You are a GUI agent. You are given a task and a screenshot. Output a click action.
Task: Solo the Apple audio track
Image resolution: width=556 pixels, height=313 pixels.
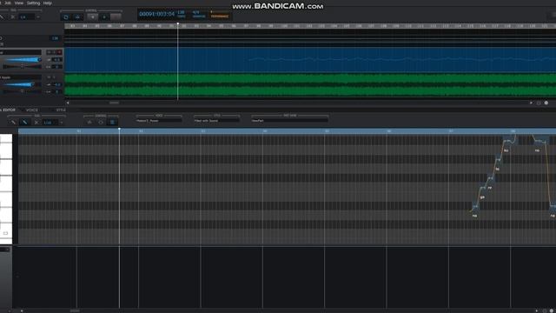(x=54, y=77)
